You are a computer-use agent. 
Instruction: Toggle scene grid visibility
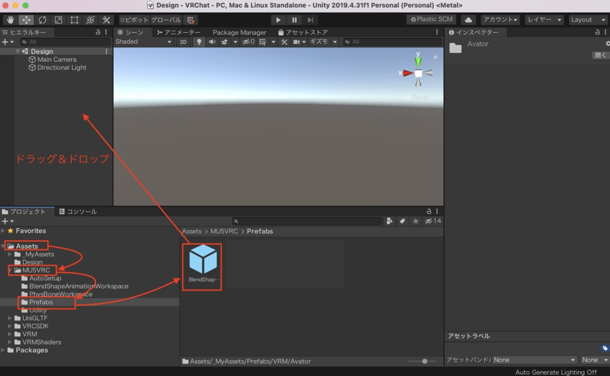pyautogui.click(x=263, y=42)
